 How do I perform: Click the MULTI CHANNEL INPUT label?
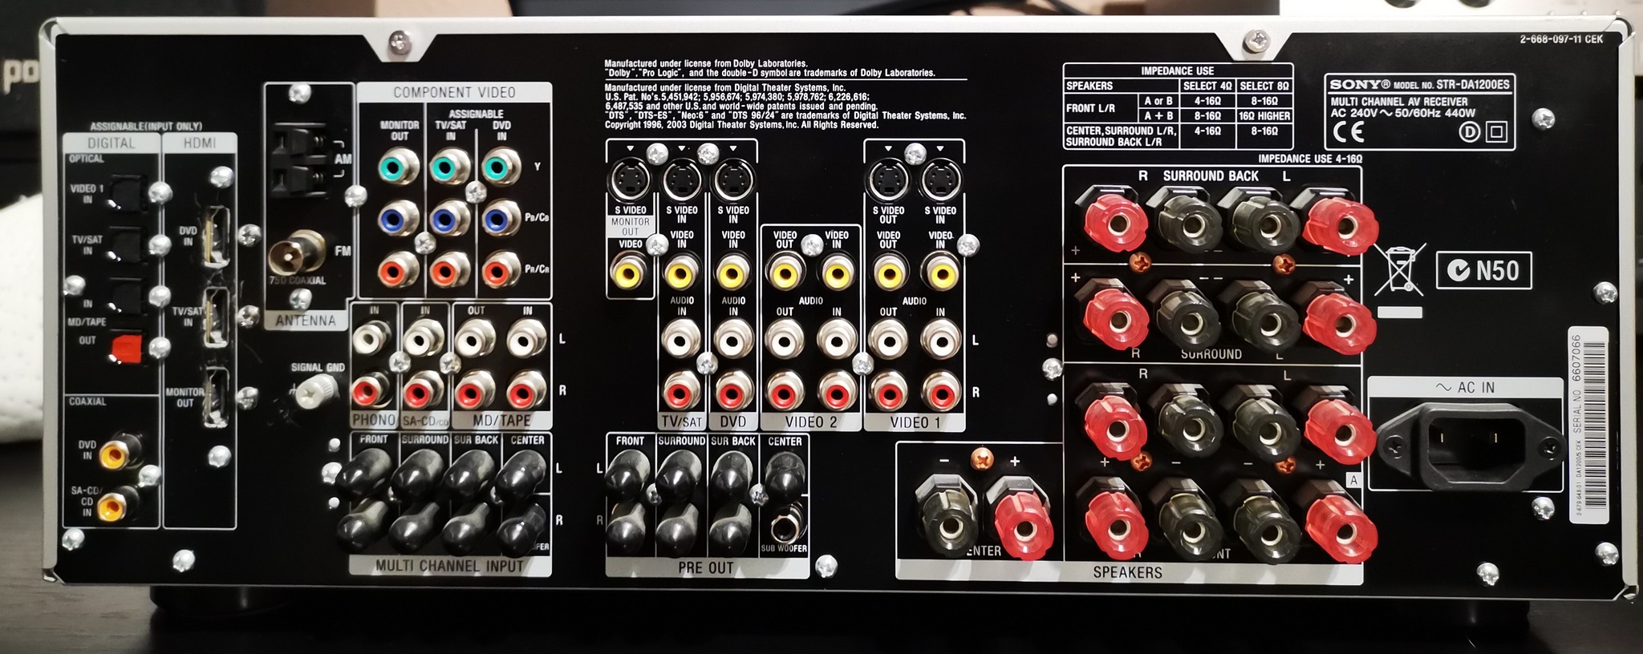pyautogui.click(x=449, y=566)
